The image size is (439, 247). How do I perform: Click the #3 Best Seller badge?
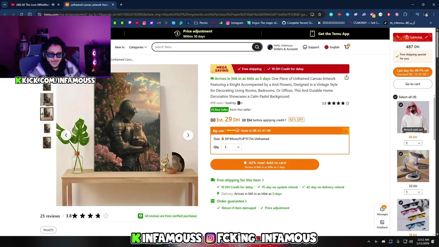point(219,110)
